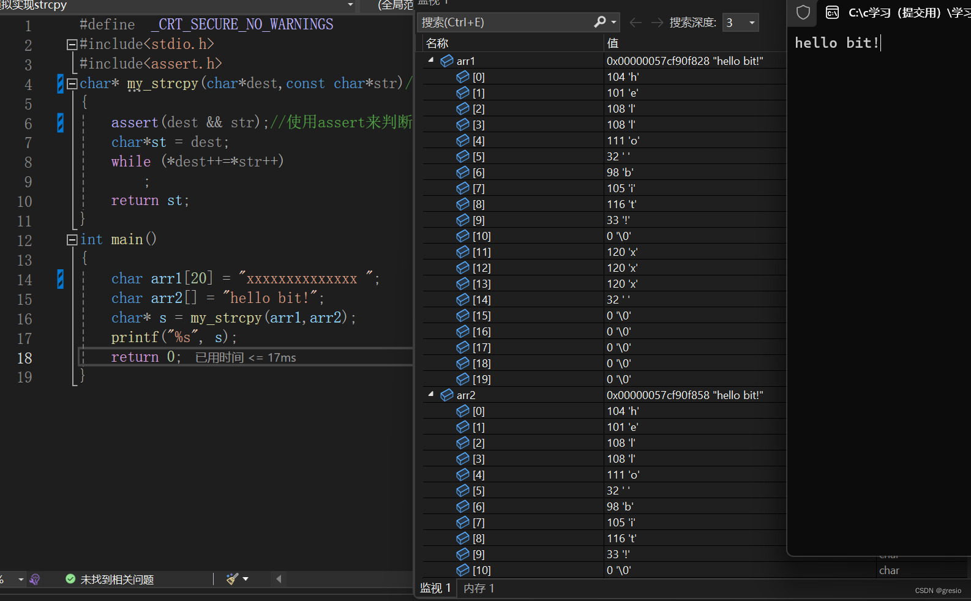This screenshot has height=601, width=971.
Task: Open the scope dropdown (全局范围)
Action: click(x=396, y=6)
